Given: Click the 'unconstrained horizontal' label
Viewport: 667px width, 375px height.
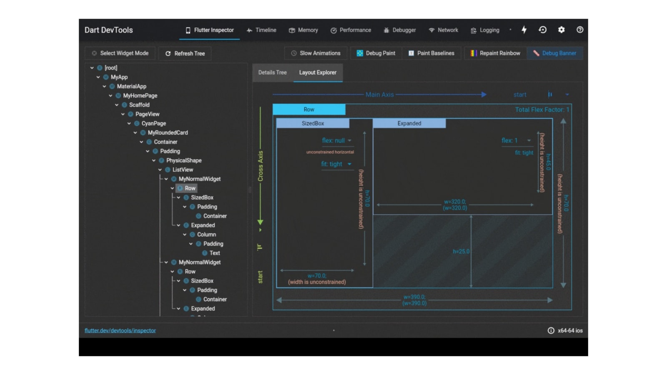Looking at the screenshot, I should 330,152.
